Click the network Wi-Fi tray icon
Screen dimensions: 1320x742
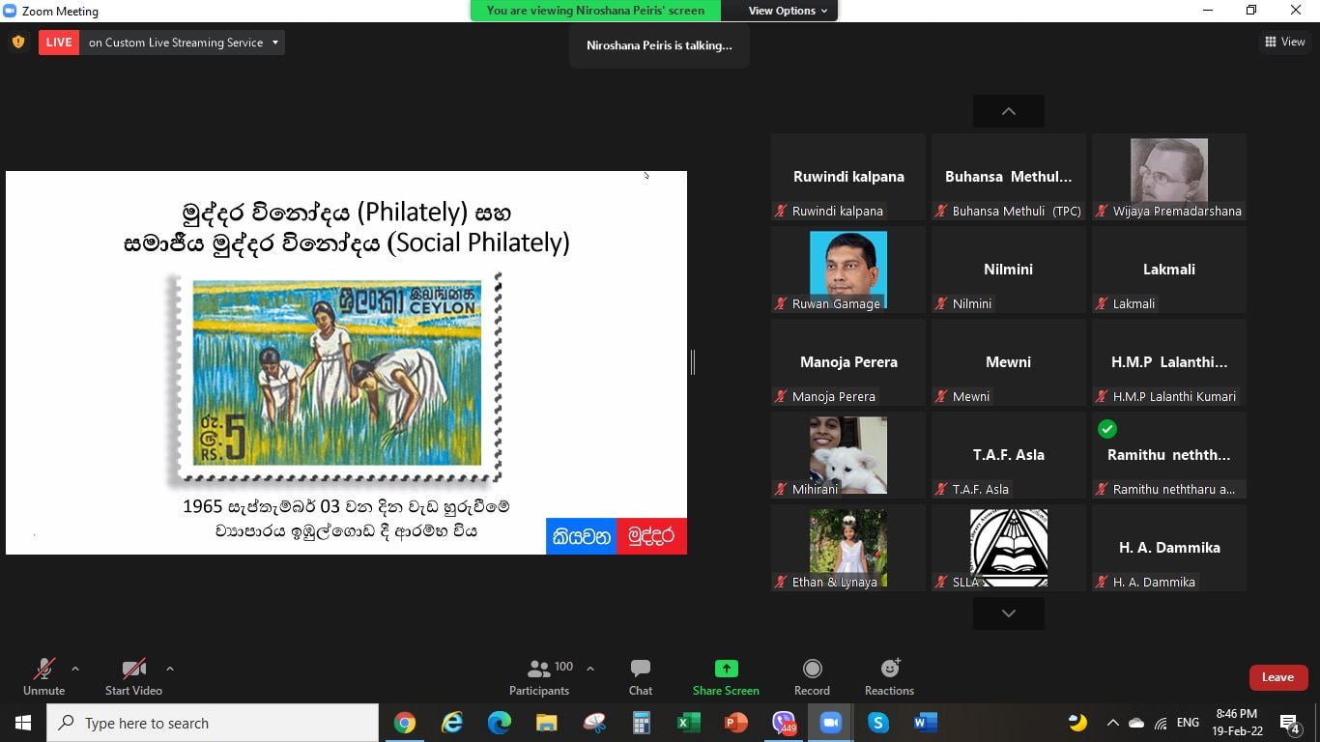(1160, 723)
